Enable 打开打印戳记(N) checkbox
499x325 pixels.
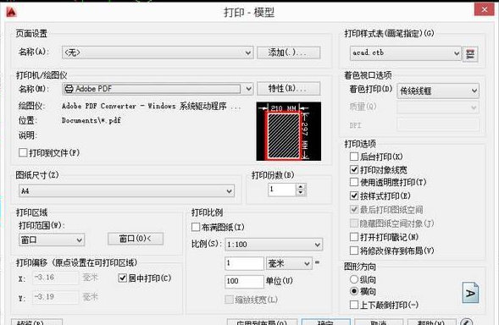[x=354, y=237]
